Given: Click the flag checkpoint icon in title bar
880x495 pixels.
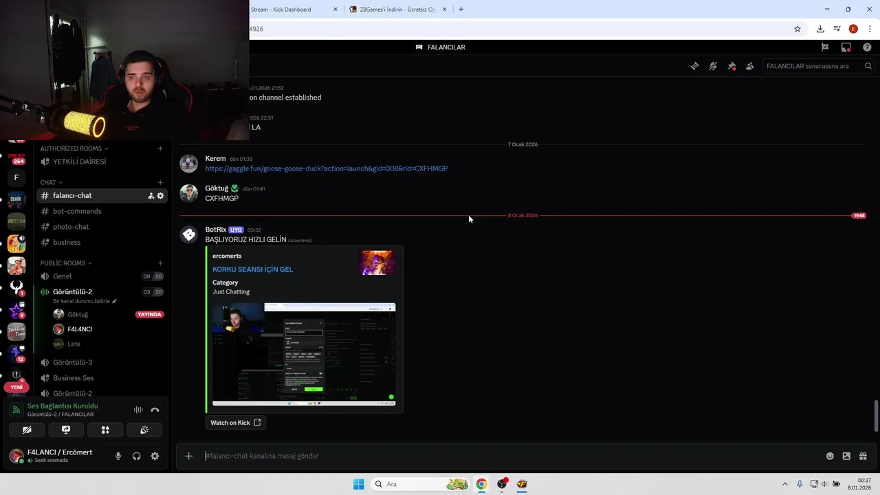Looking at the screenshot, I should 825,47.
